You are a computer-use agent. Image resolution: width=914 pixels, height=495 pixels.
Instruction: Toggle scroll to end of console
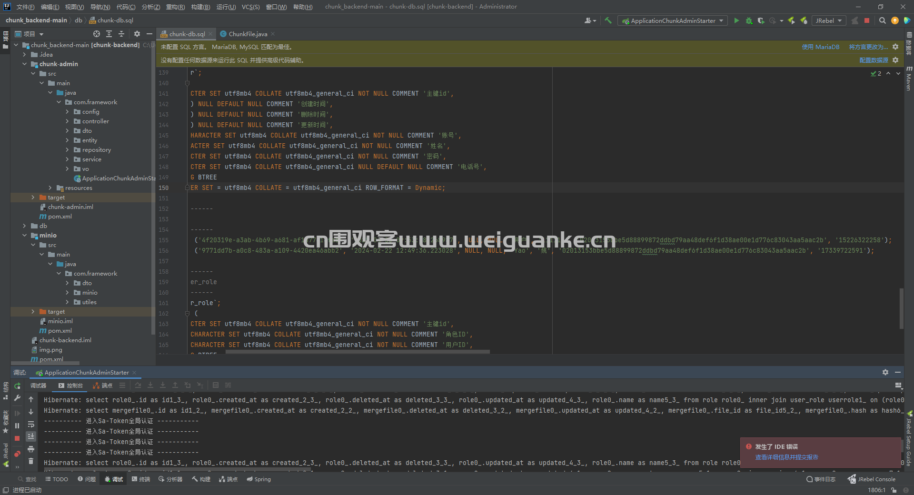31,436
